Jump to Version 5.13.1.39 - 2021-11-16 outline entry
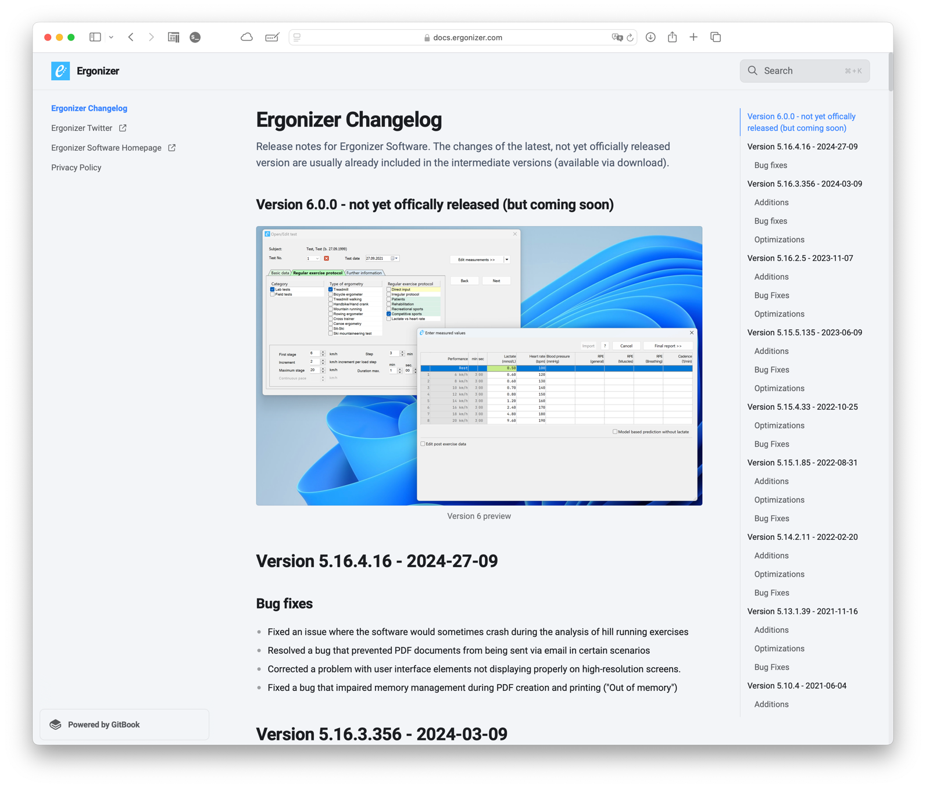The width and height of the screenshot is (926, 788). (x=802, y=611)
